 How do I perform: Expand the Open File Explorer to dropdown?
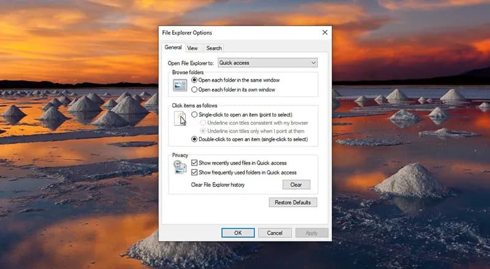(268, 62)
